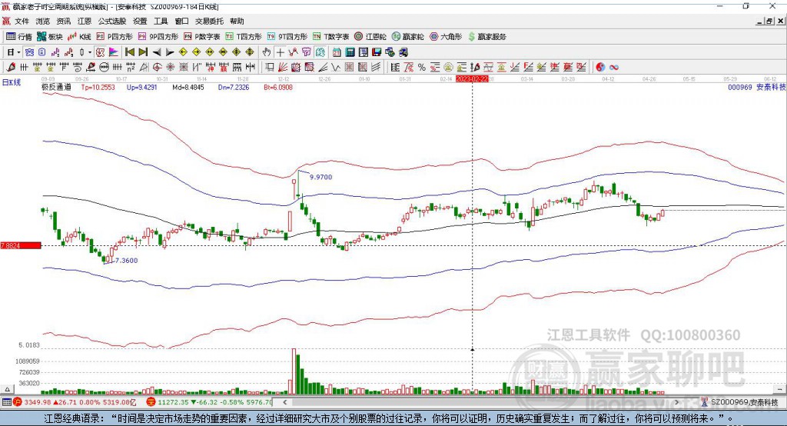The height and width of the screenshot is (426, 787).
Task: Open the 行情 quotes view
Action: pos(19,37)
